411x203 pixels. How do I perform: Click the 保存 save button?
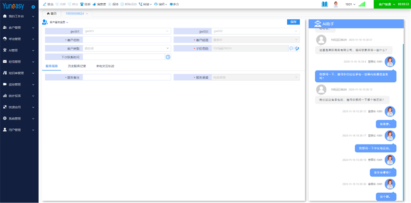point(293,22)
